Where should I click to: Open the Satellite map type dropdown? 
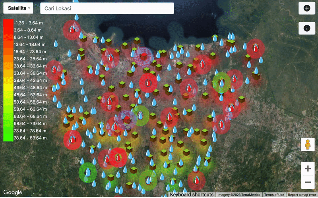(x=19, y=8)
